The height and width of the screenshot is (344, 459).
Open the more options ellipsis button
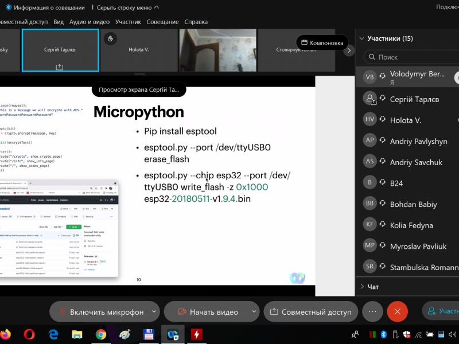372,311
